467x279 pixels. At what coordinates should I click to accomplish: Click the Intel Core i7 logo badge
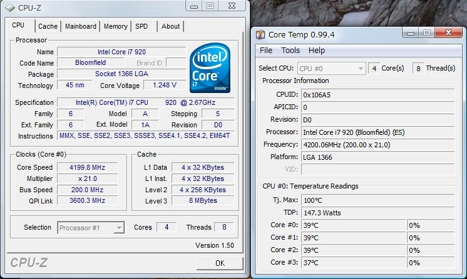pos(210,67)
